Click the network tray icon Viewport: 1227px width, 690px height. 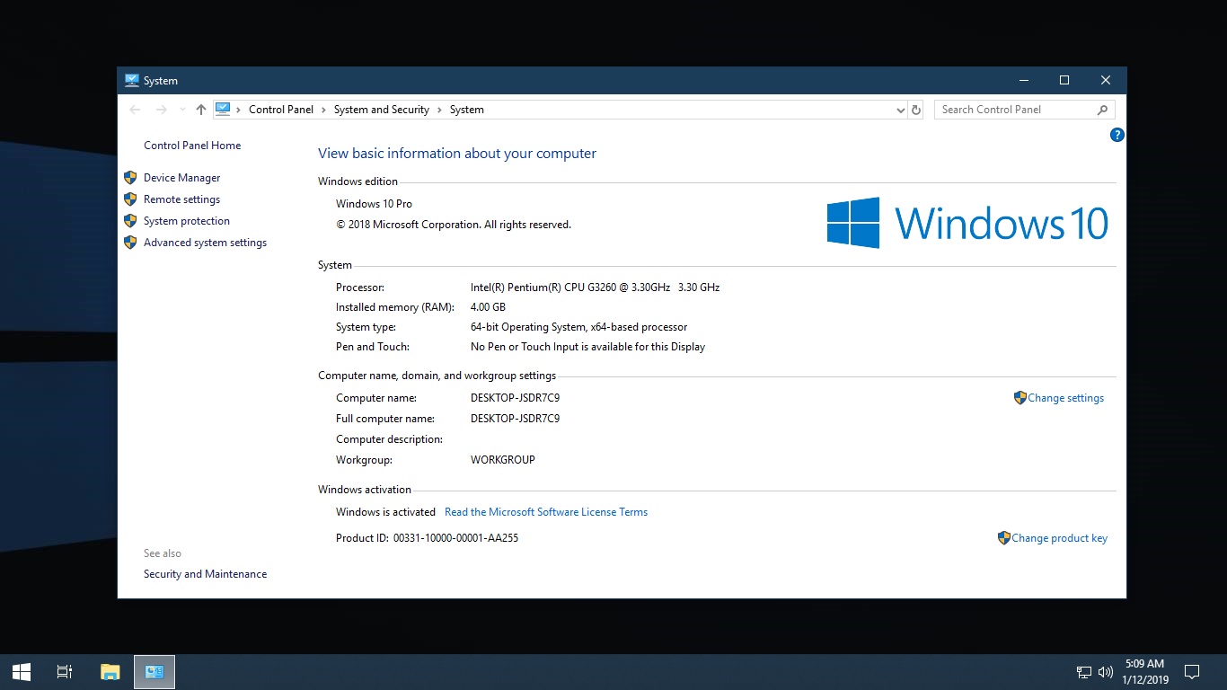[1084, 672]
